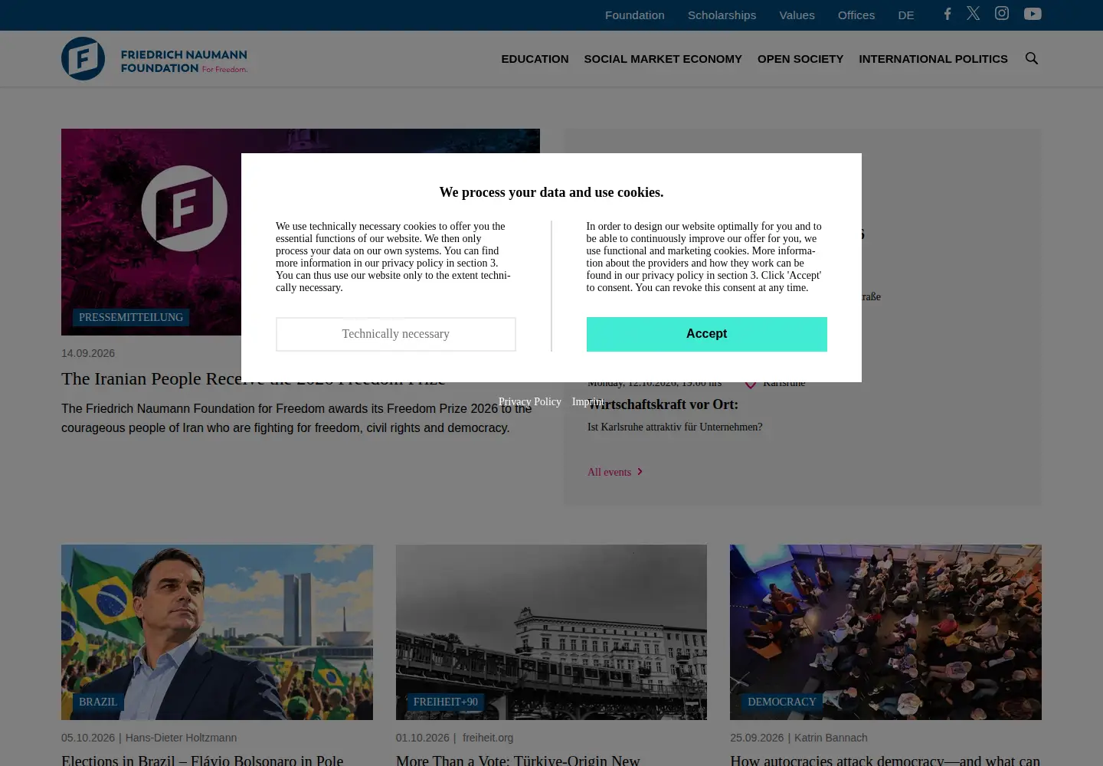Click the freiheit.org source text
This screenshot has height=766, width=1103.
tap(488, 738)
